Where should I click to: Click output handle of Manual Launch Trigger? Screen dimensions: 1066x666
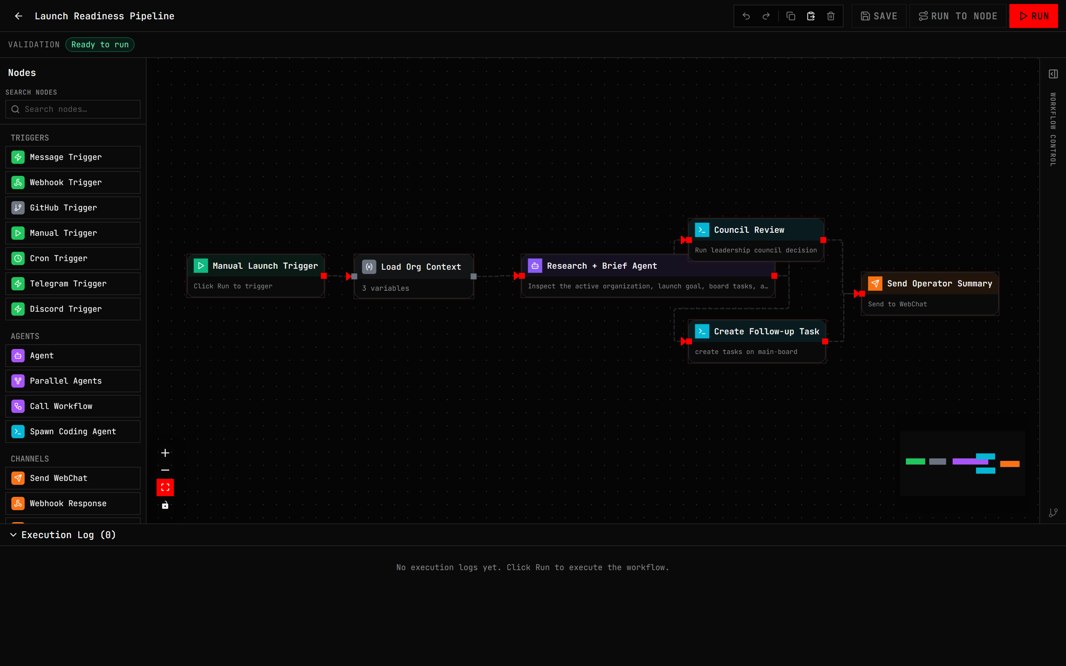324,276
